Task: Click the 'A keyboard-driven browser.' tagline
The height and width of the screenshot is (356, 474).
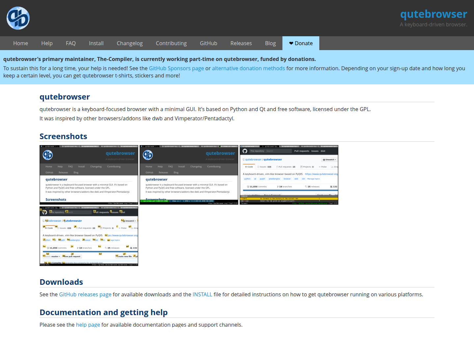Action: (x=434, y=24)
